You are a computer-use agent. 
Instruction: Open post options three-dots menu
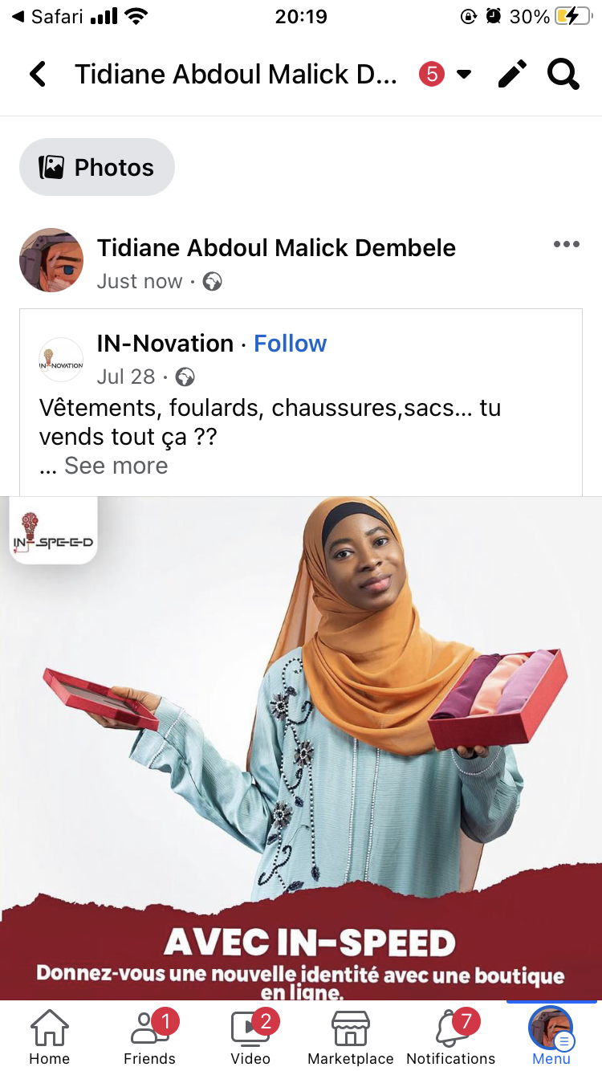point(567,245)
